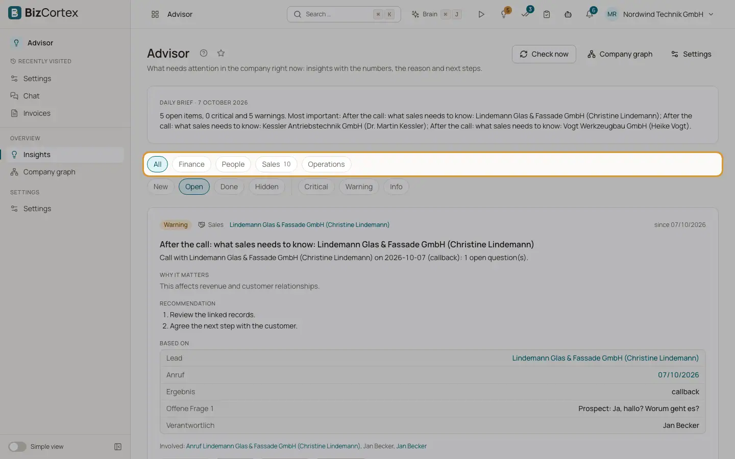Open the robot assistant icon
735x459 pixels.
(568, 14)
